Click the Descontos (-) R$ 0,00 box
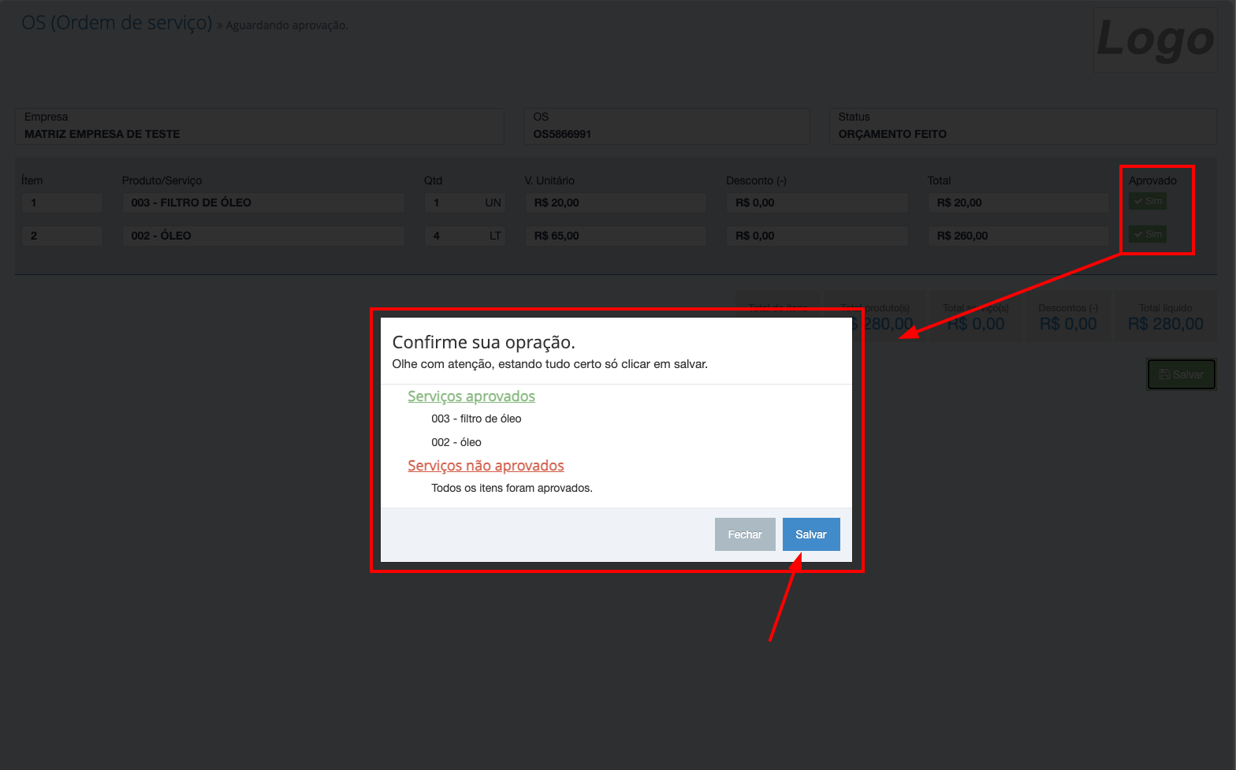The height and width of the screenshot is (770, 1236). point(1068,317)
